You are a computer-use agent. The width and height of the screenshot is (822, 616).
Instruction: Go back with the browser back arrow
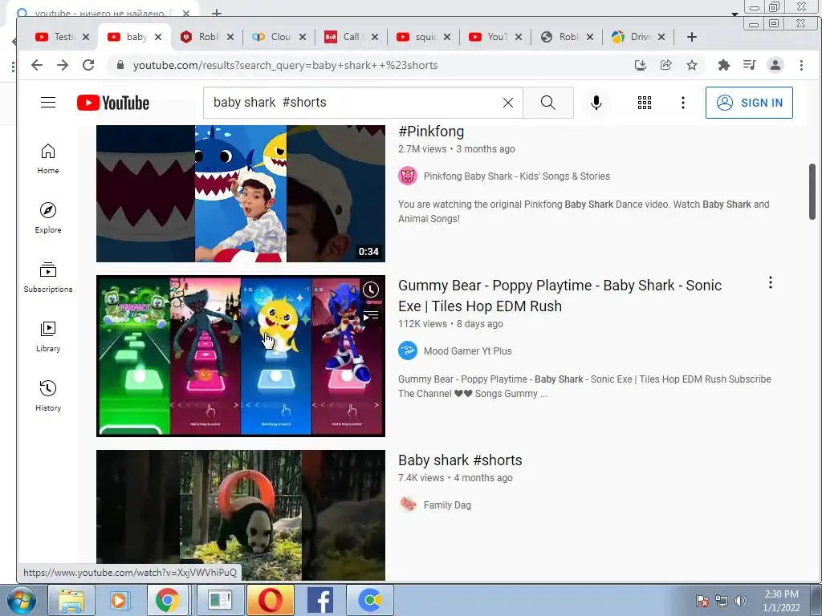point(37,65)
